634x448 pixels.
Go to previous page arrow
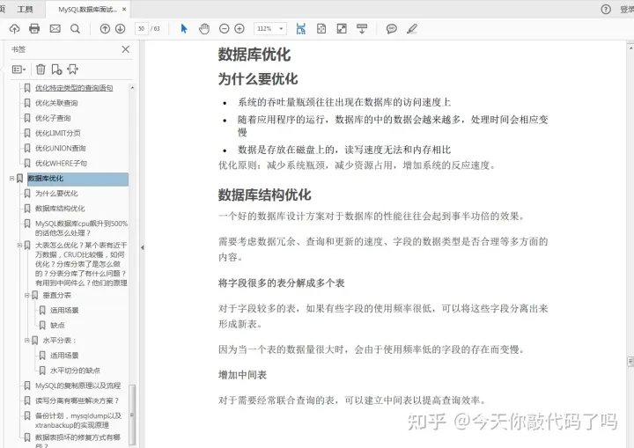point(105,29)
